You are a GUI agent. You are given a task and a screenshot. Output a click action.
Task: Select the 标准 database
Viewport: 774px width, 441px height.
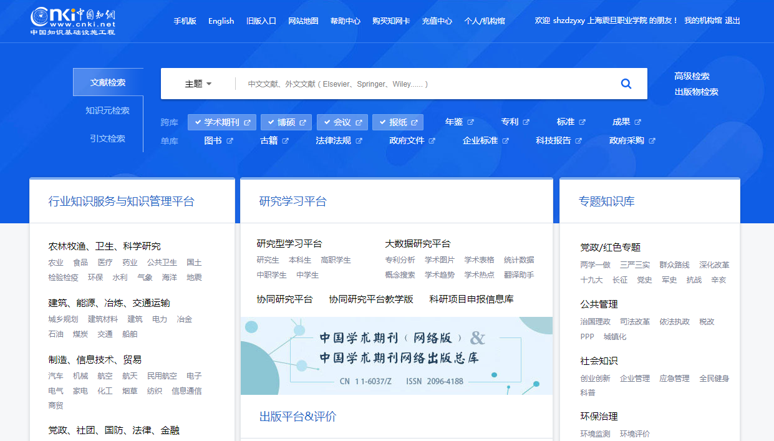tap(566, 122)
